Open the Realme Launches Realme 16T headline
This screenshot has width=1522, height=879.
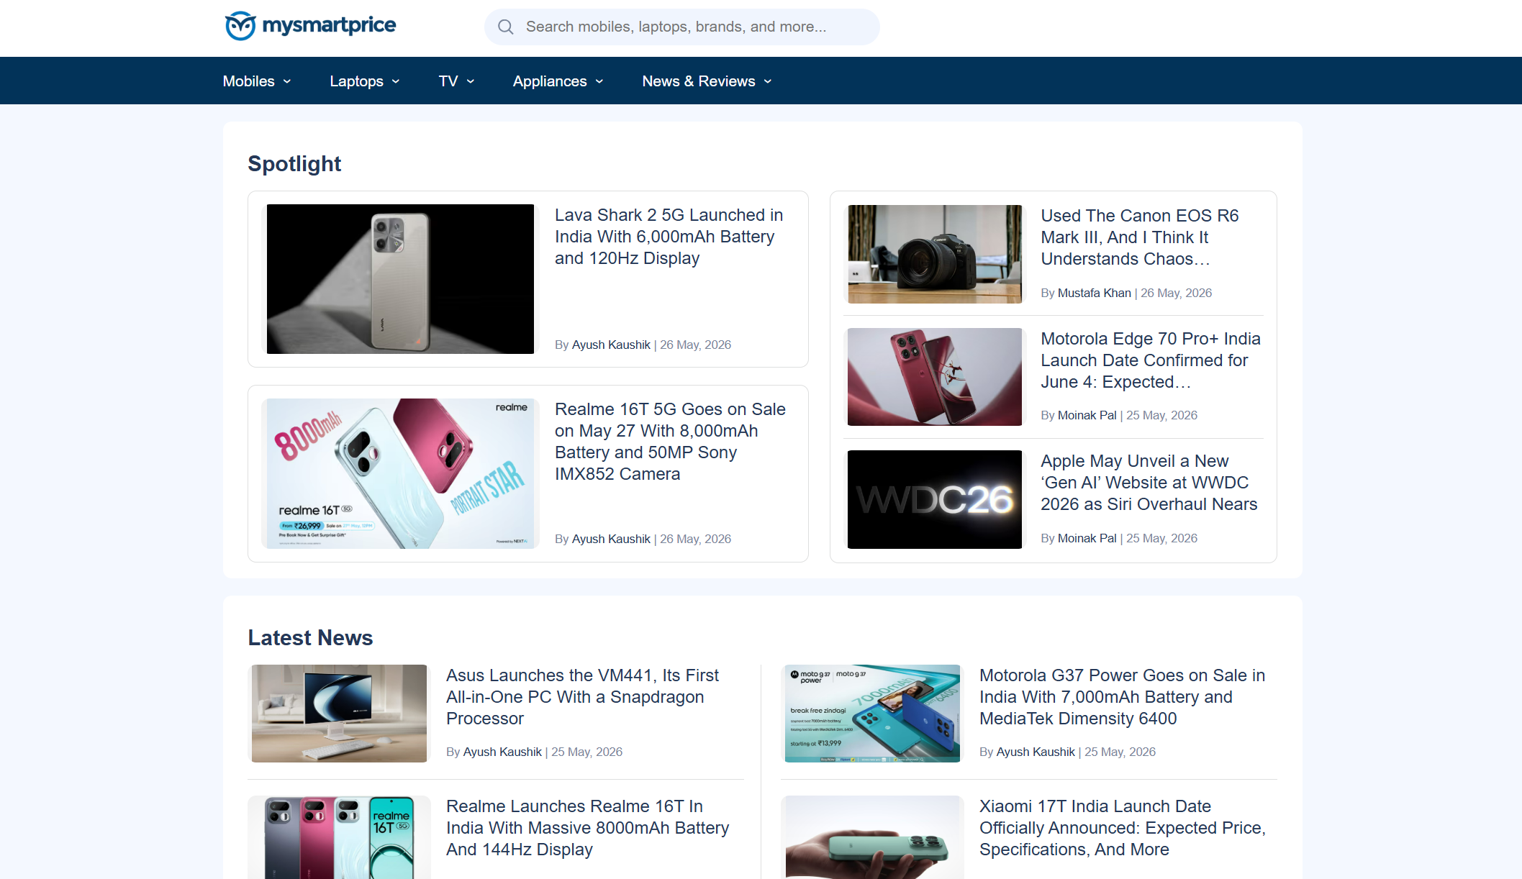pyautogui.click(x=587, y=828)
